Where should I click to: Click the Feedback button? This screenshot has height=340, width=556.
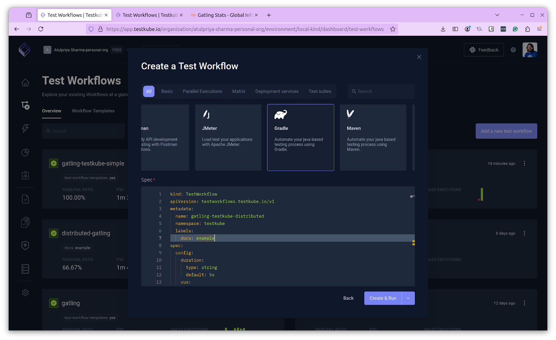coord(484,50)
